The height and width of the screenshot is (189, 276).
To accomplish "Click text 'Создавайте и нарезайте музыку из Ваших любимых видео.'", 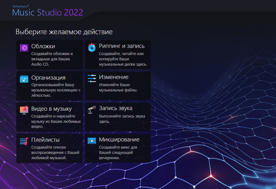I will (x=56, y=121).
